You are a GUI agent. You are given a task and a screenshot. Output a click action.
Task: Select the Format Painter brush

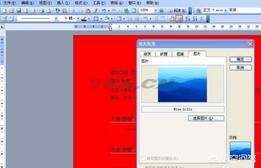point(95,11)
